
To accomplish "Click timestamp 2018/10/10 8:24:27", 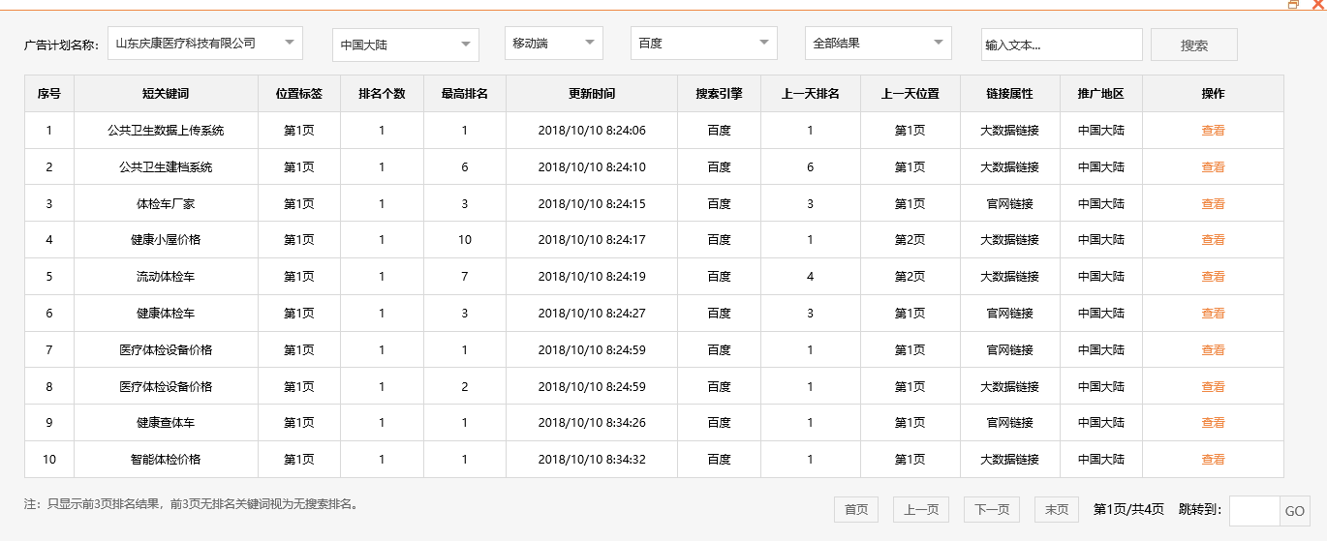I will (592, 314).
